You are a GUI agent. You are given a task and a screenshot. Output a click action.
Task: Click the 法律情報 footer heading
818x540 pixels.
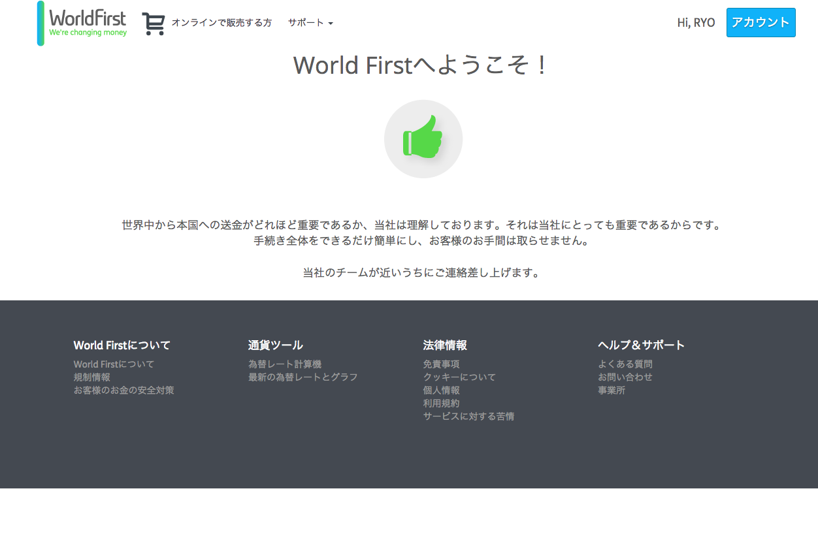(x=444, y=345)
